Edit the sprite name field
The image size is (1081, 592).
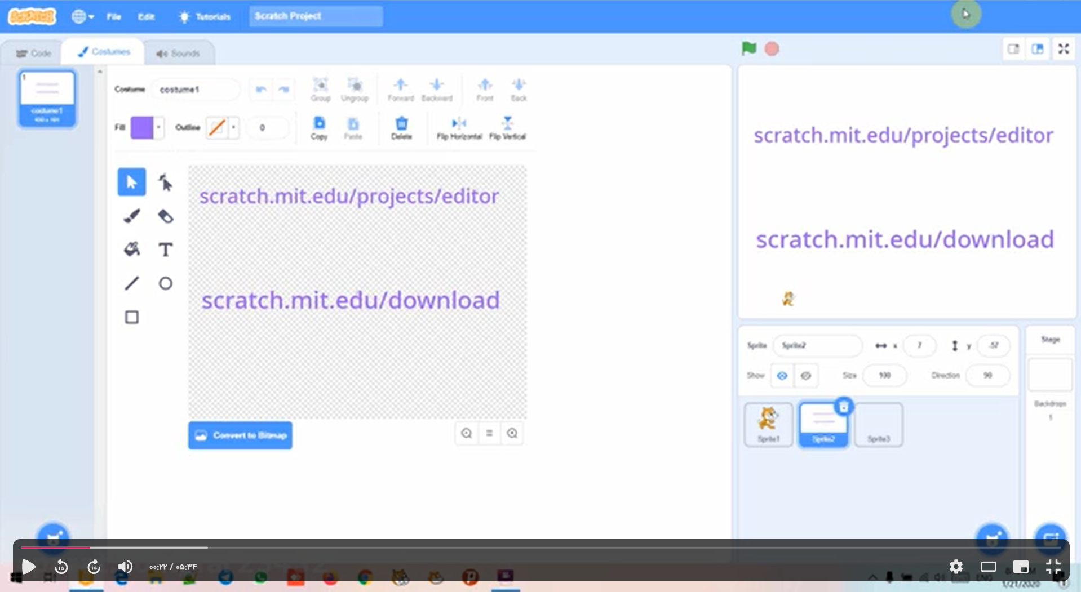tap(817, 345)
